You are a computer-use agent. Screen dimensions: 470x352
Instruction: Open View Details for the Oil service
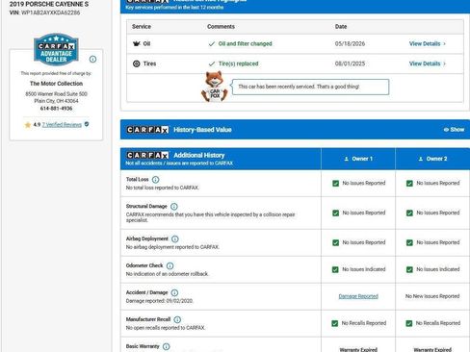point(425,43)
